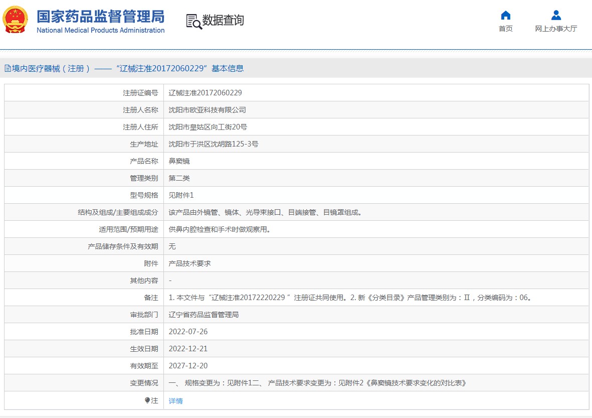Click the house-shaped home icon
Screen dimensions: 592x418
pos(505,15)
